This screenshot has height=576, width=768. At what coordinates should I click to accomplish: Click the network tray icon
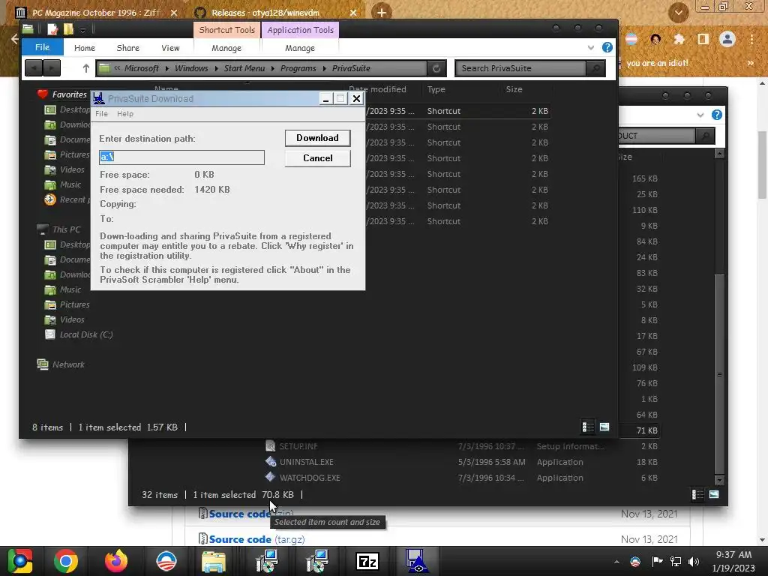(x=676, y=561)
